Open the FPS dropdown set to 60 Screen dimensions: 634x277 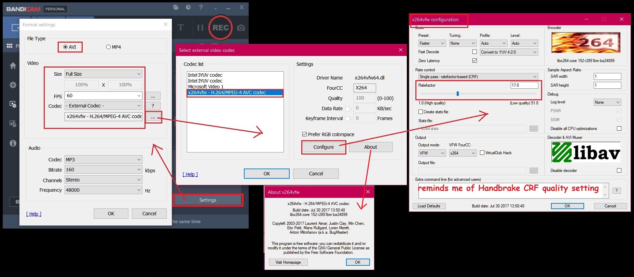pyautogui.click(x=104, y=96)
